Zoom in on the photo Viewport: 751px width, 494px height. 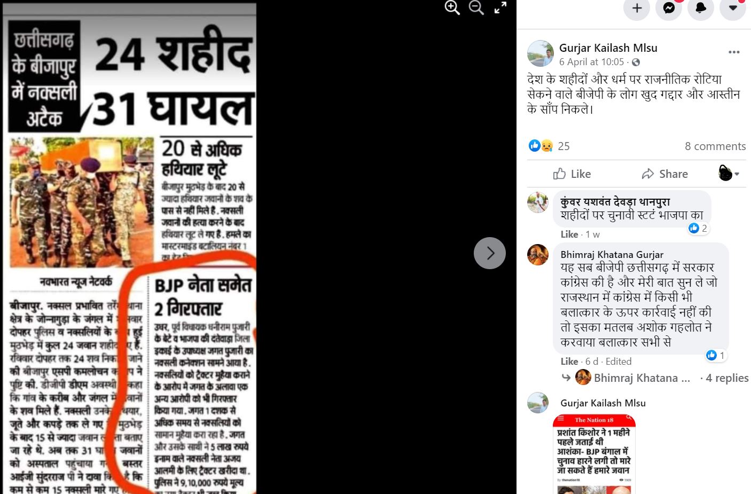coord(452,7)
